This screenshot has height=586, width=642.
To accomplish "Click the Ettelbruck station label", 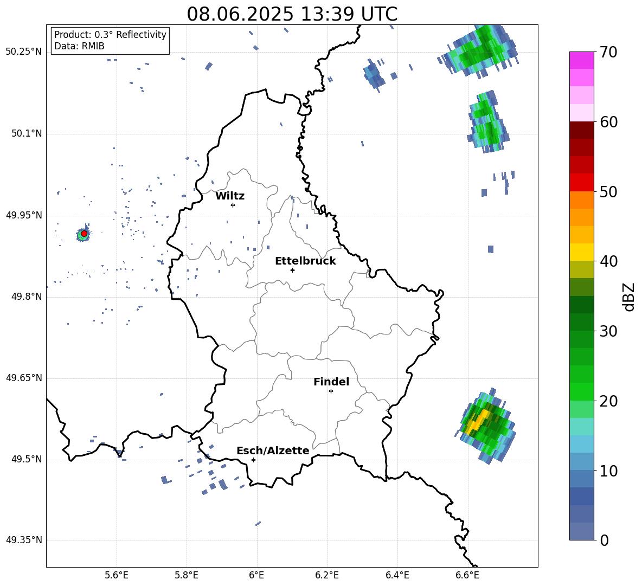I will [x=305, y=261].
